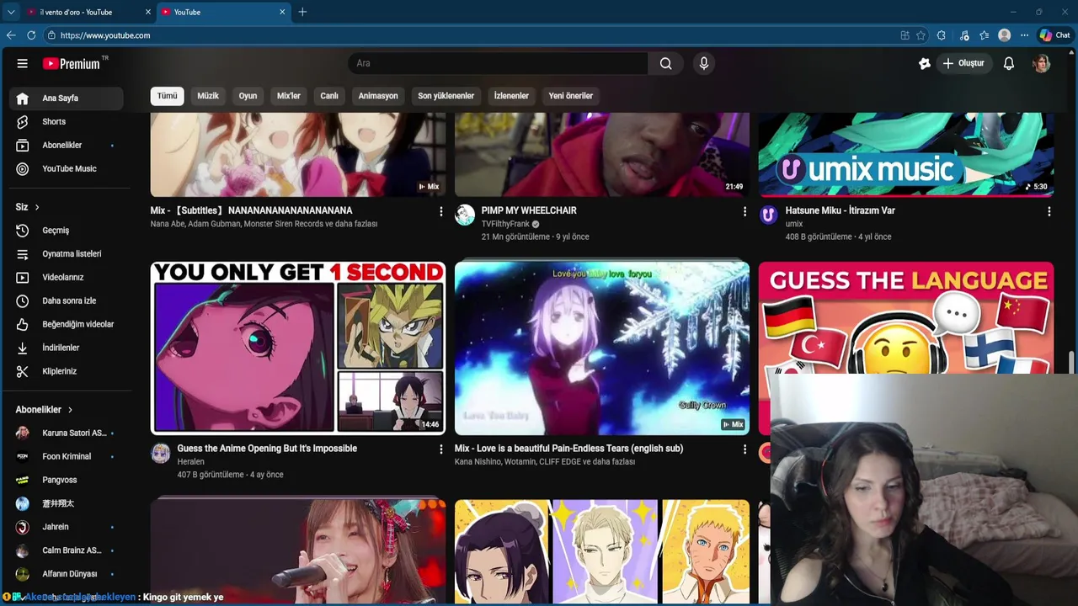Open Abonelikler in sidebar
This screenshot has width=1078, height=606.
(x=67, y=146)
